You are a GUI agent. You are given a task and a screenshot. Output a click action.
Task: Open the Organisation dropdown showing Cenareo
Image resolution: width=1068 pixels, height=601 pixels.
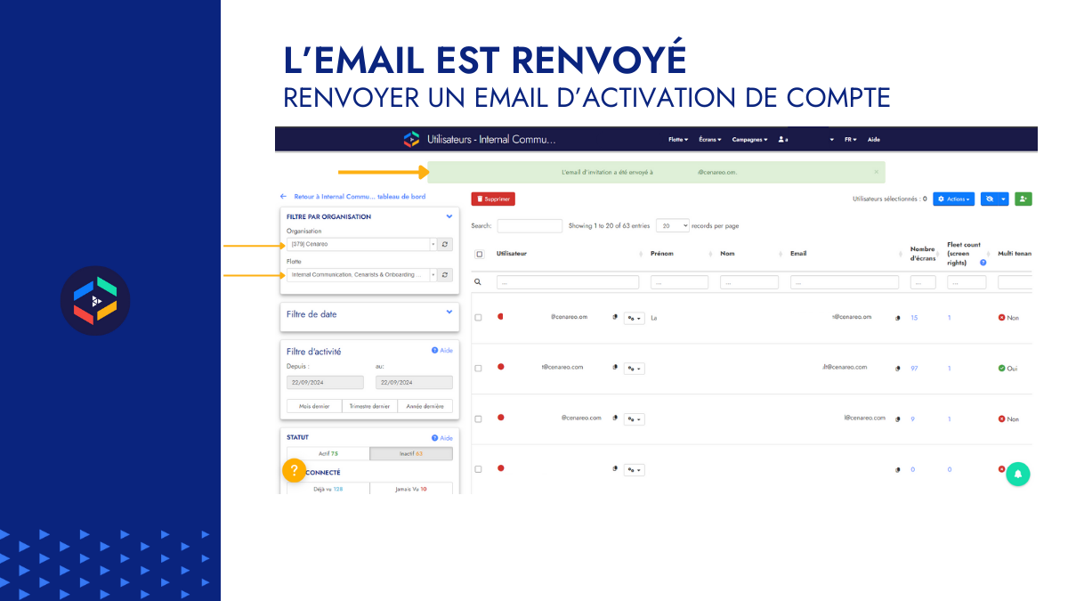pyautogui.click(x=362, y=244)
